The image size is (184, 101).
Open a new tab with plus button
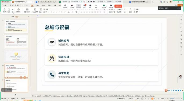[x=153, y=2]
